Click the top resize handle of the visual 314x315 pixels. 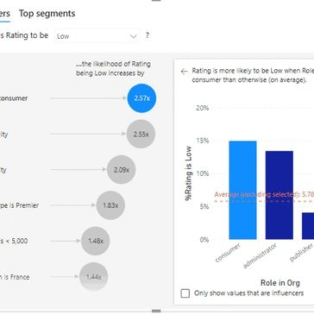click(x=156, y=1)
